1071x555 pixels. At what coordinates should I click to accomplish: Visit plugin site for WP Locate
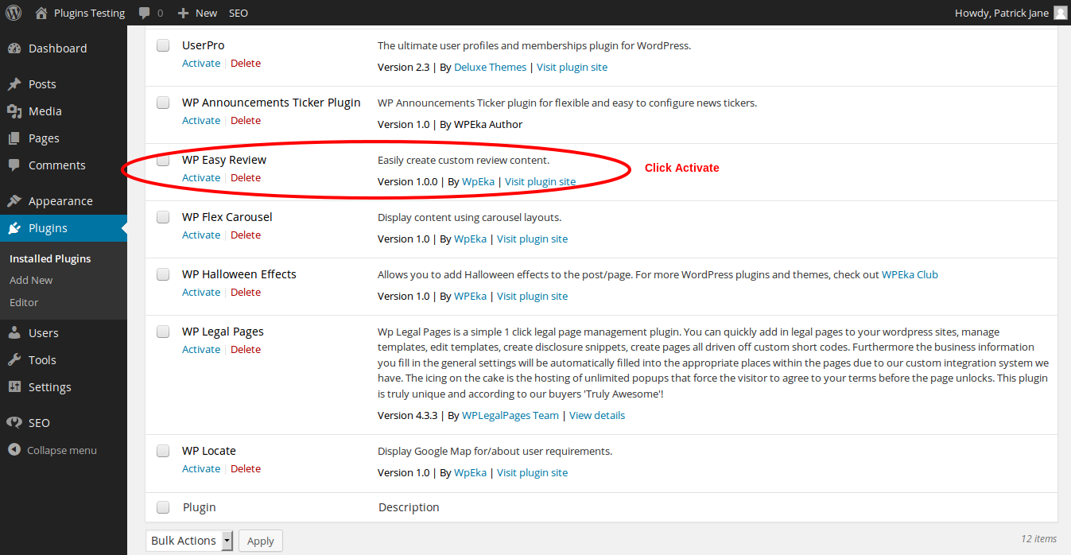pos(532,473)
